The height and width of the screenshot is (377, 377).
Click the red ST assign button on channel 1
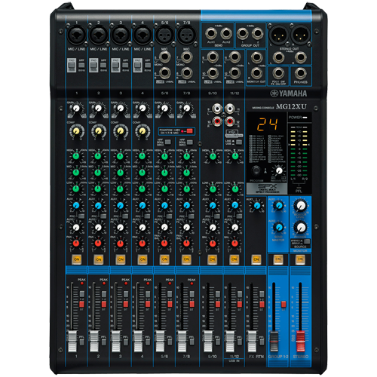pyautogui.click(x=81, y=304)
